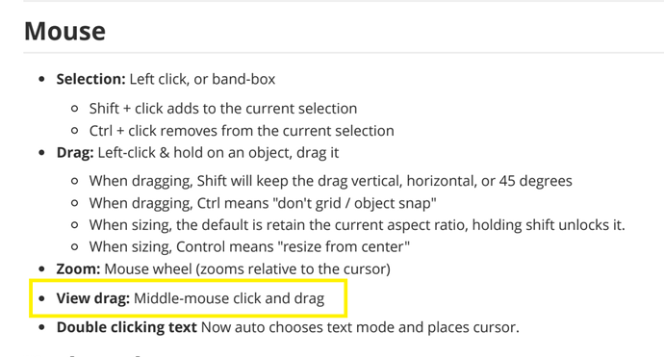Click the bold View drag: label
664x357 pixels.
coord(93,298)
